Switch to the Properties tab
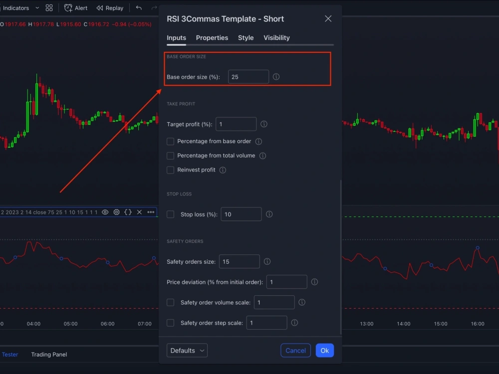This screenshot has height=374, width=499. coord(212,38)
